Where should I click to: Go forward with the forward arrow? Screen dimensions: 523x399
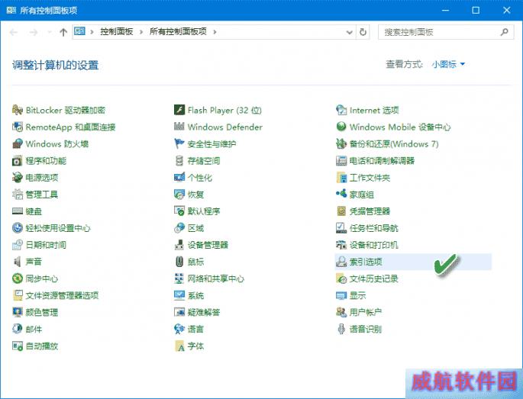coord(34,32)
